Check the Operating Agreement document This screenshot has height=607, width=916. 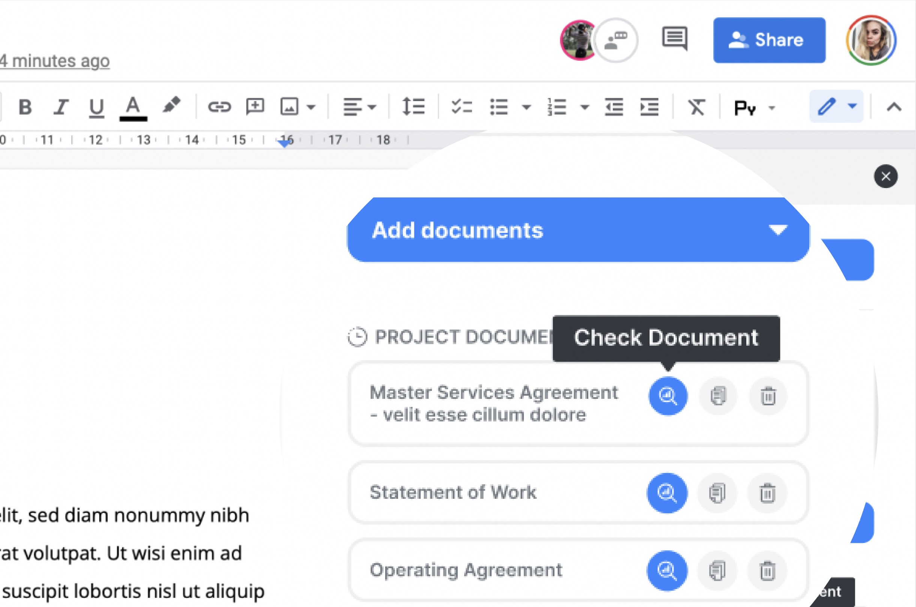pyautogui.click(x=667, y=570)
